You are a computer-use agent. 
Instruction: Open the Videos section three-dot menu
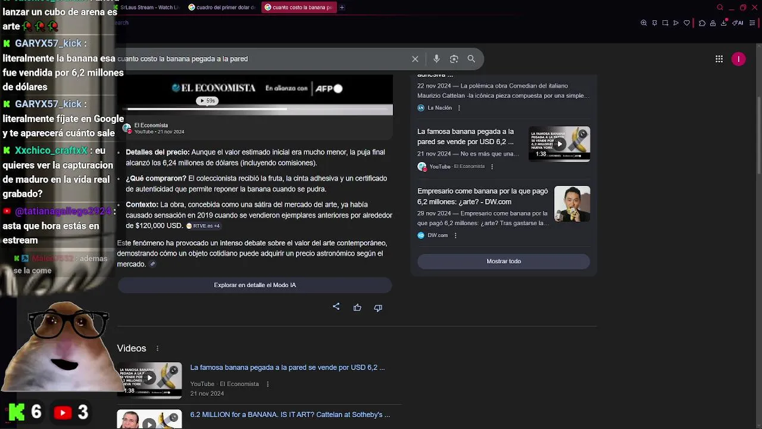pos(157,349)
